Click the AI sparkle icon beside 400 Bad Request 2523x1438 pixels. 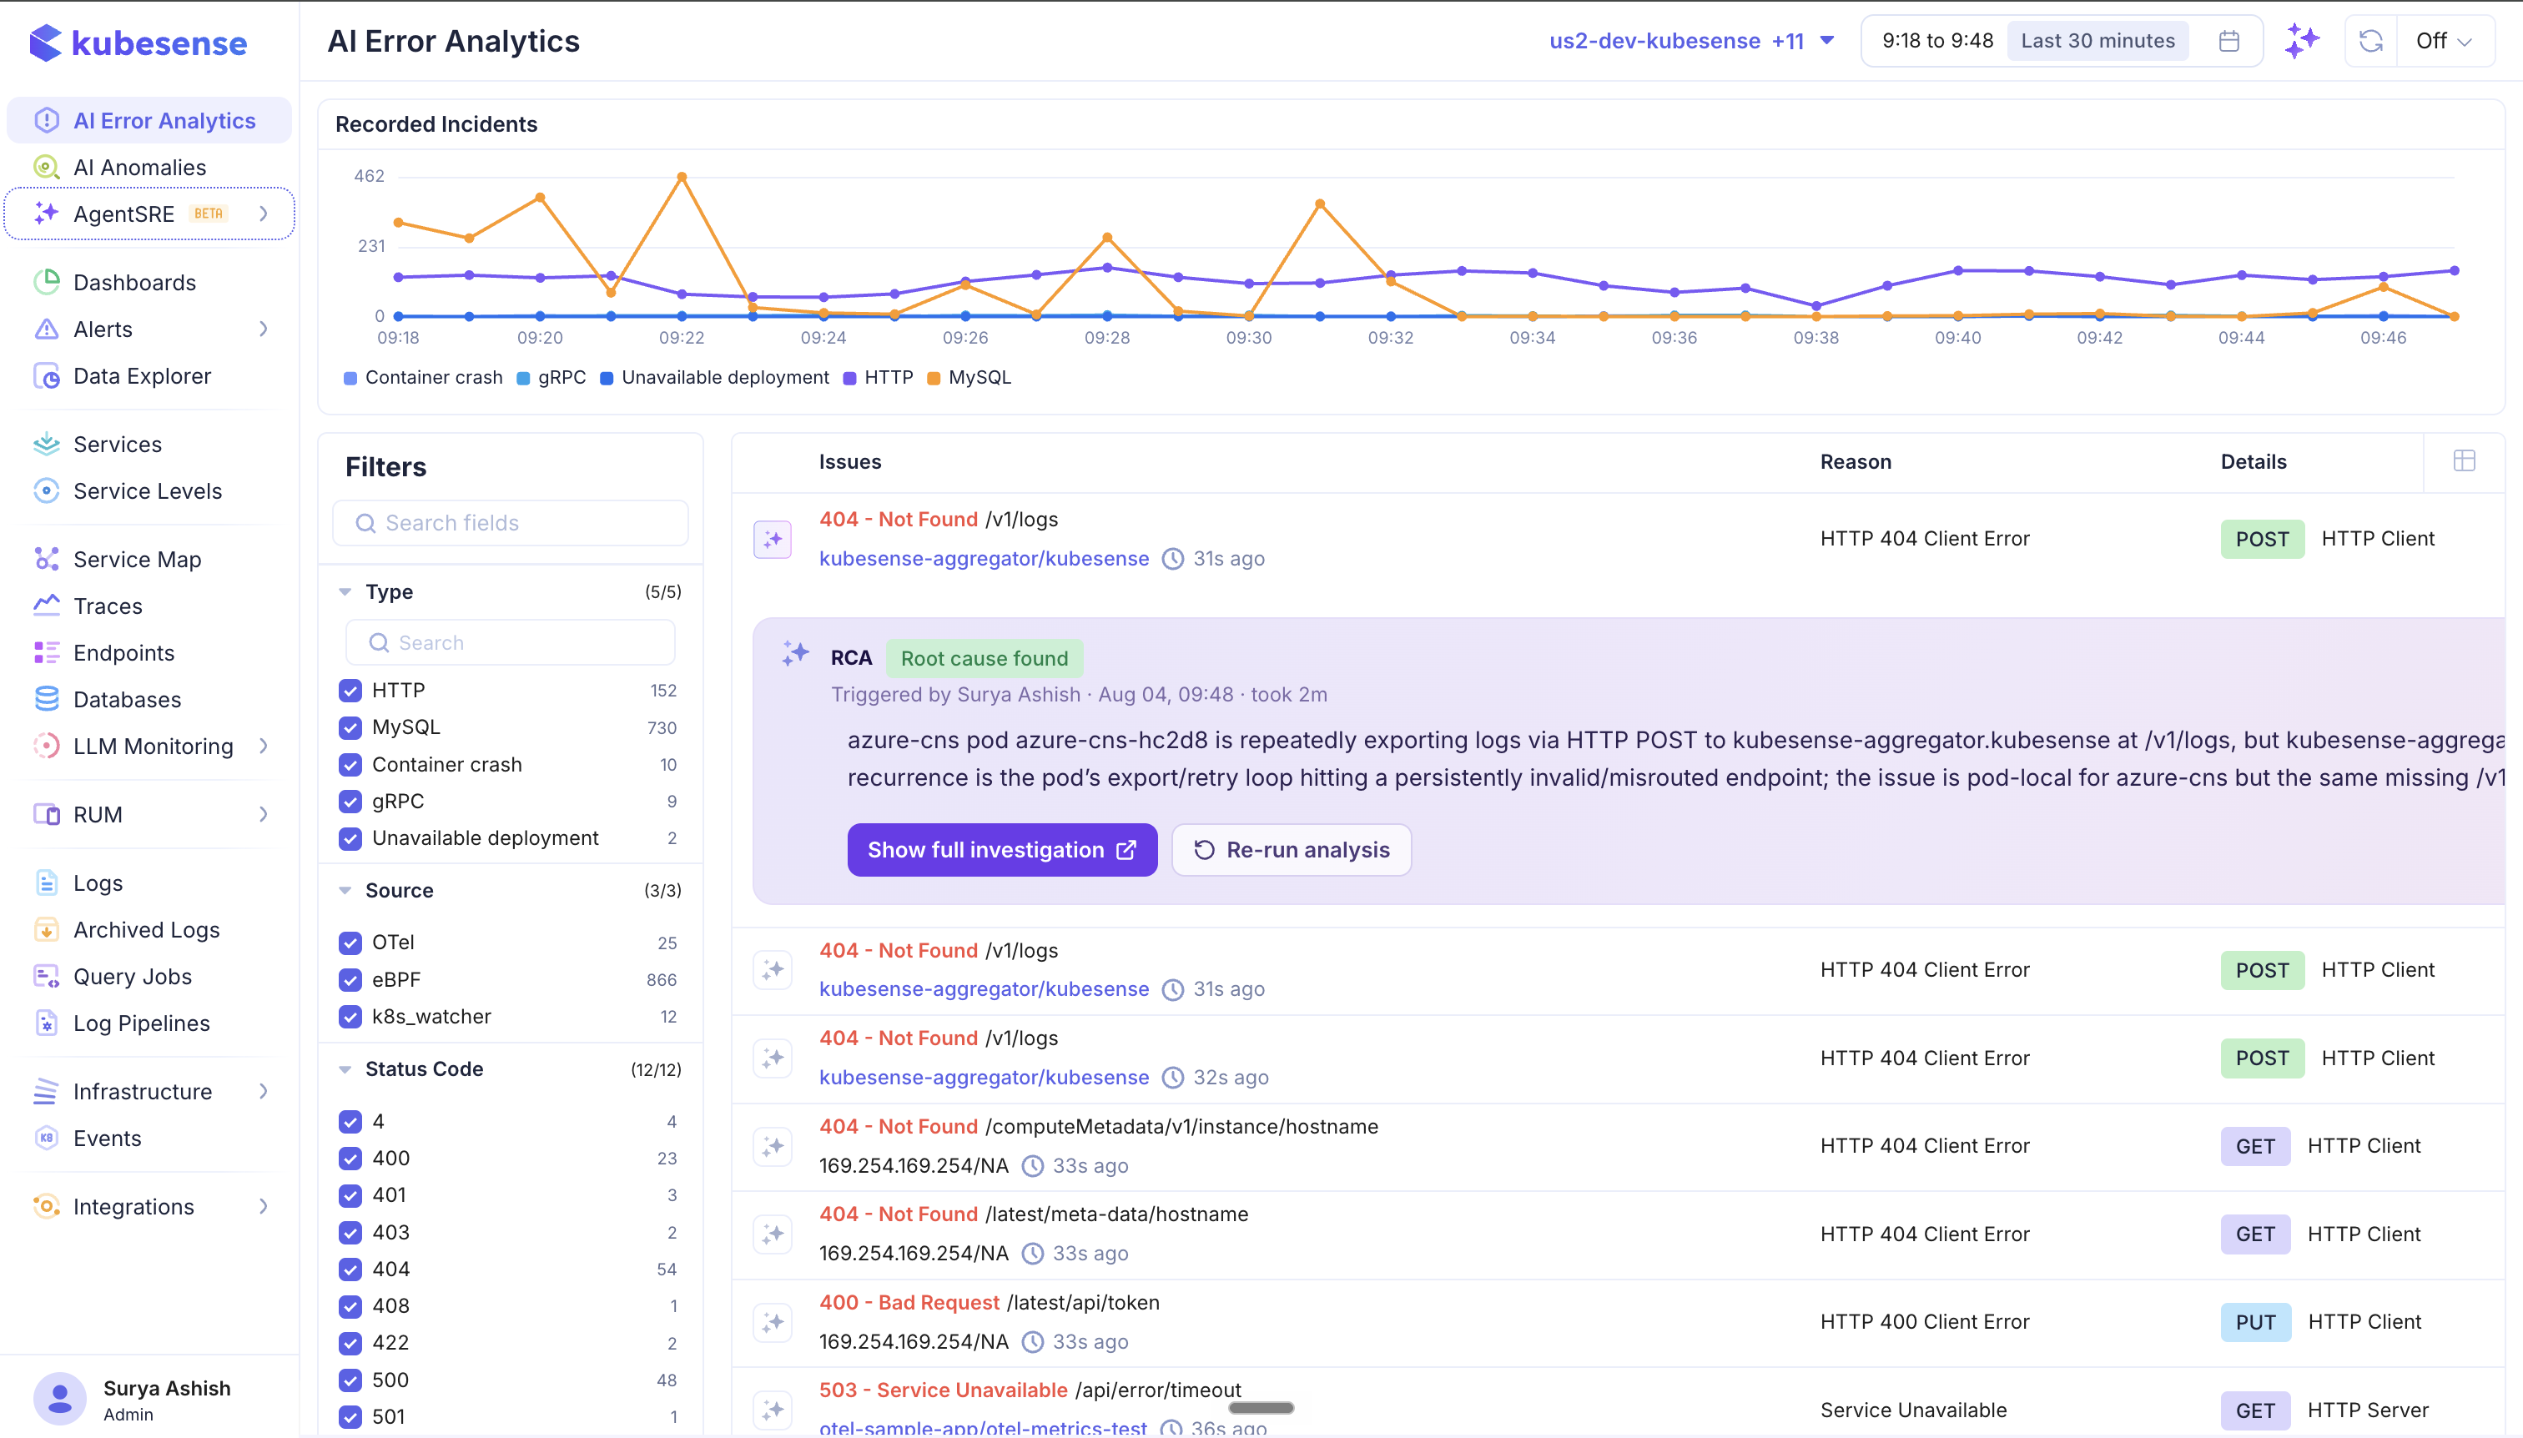(x=773, y=1321)
